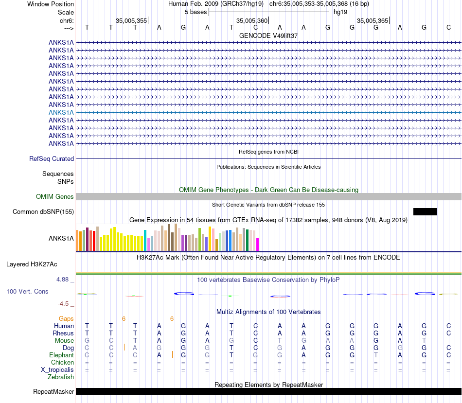Click the orange Gaps row label
The image size is (462, 403).
(x=66, y=319)
